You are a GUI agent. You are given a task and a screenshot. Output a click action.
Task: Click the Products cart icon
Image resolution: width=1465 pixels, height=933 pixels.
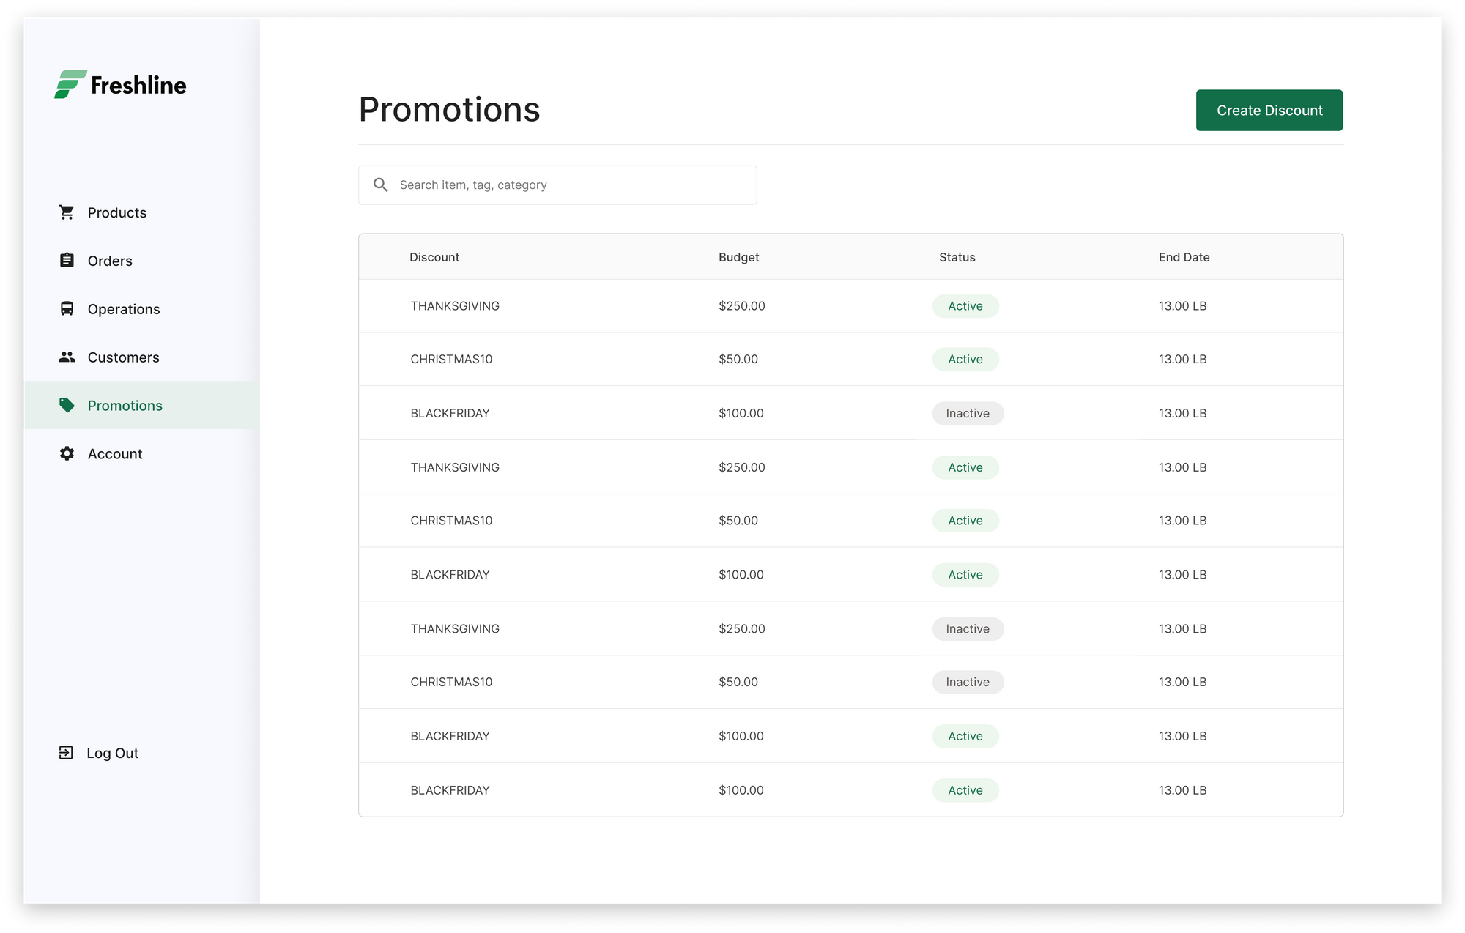[67, 212]
